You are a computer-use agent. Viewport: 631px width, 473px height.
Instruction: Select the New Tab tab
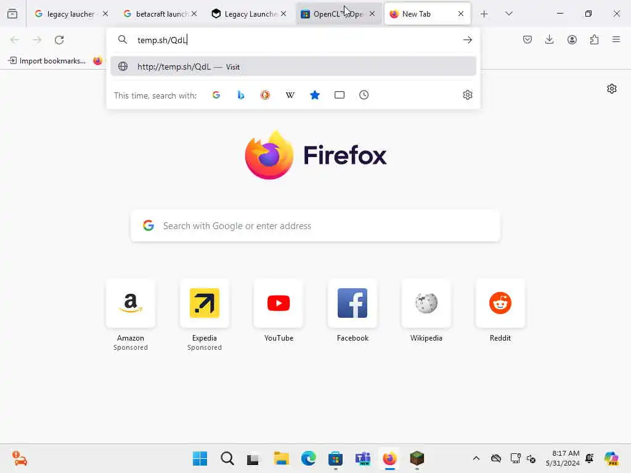427,14
